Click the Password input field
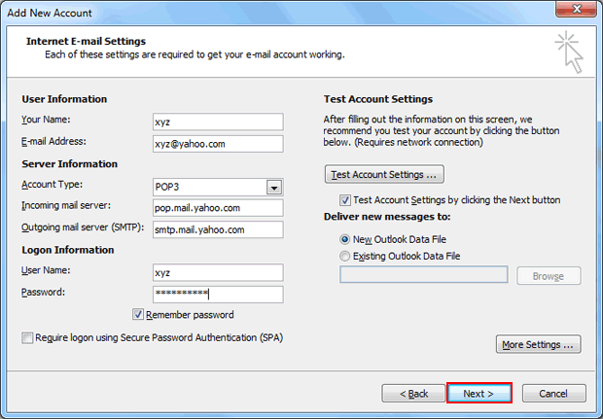Viewport: 603px width, 419px height. (x=218, y=294)
